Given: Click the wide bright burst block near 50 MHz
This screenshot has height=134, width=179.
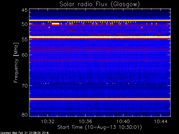Looking at the screenshot, I should [x=55, y=24].
